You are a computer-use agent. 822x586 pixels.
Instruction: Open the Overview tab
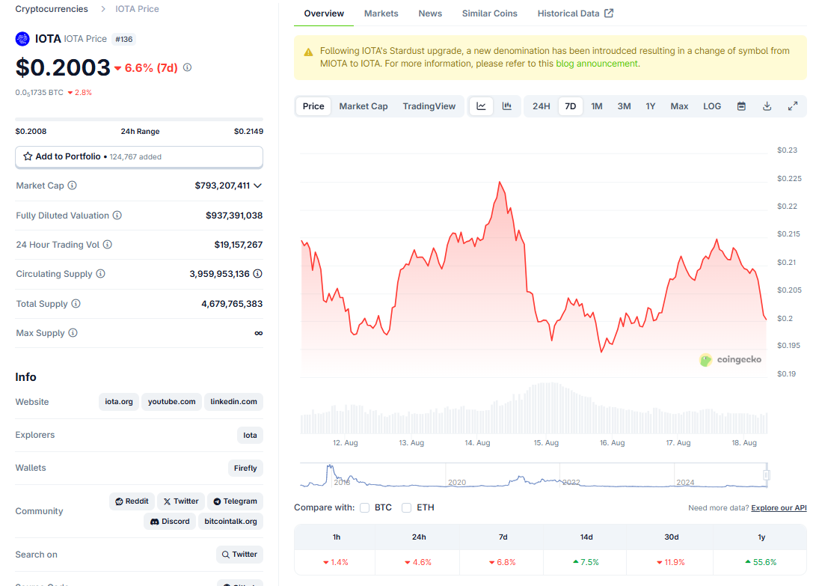pyautogui.click(x=324, y=13)
